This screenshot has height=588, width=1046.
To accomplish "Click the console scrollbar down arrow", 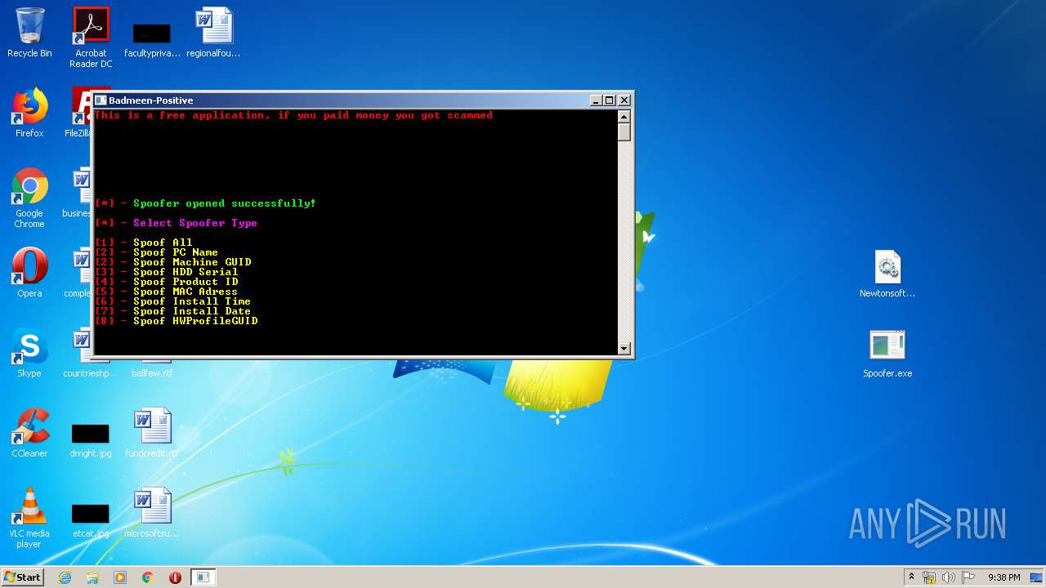I will click(624, 348).
